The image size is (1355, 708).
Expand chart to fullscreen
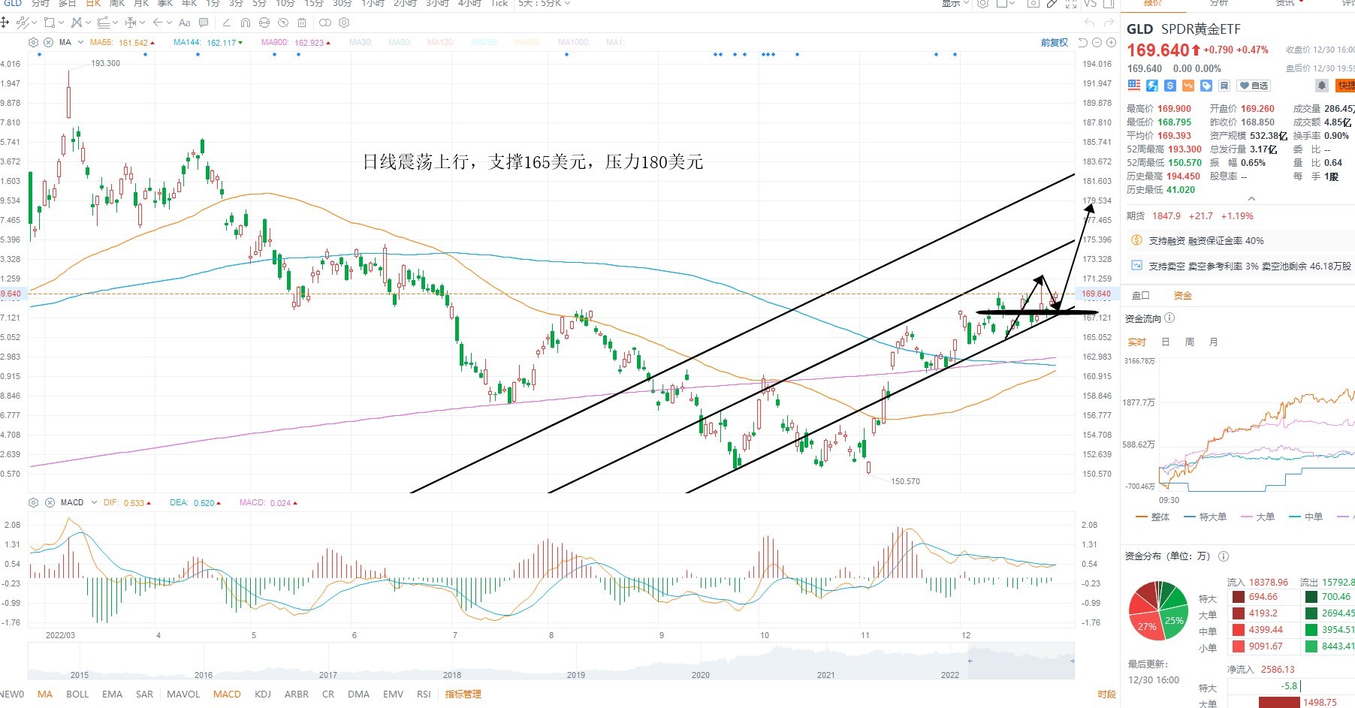(1070, 4)
